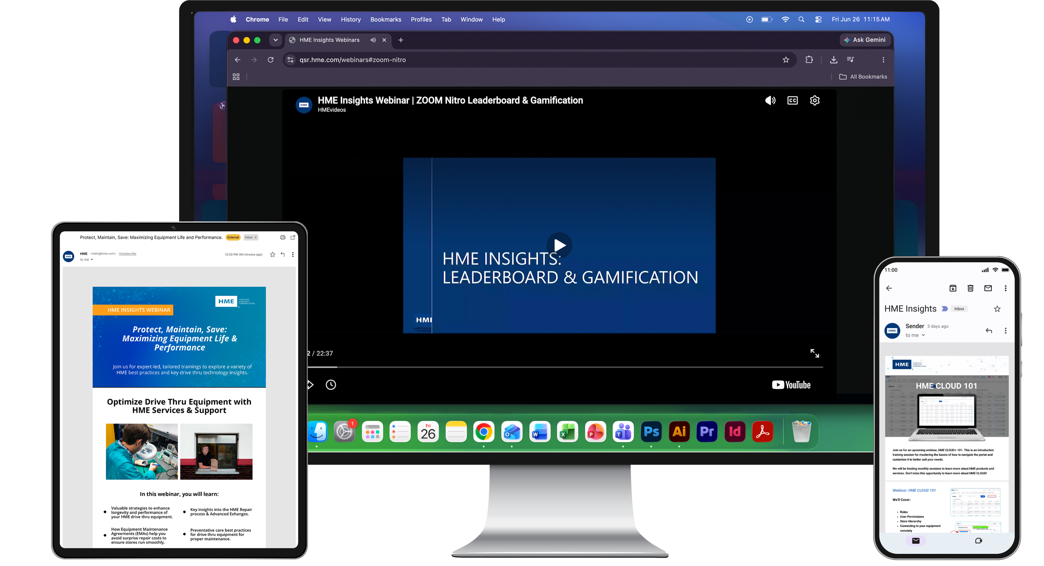Open the All Bookmarks folder
This screenshot has width=1044, height=566.
coord(863,77)
